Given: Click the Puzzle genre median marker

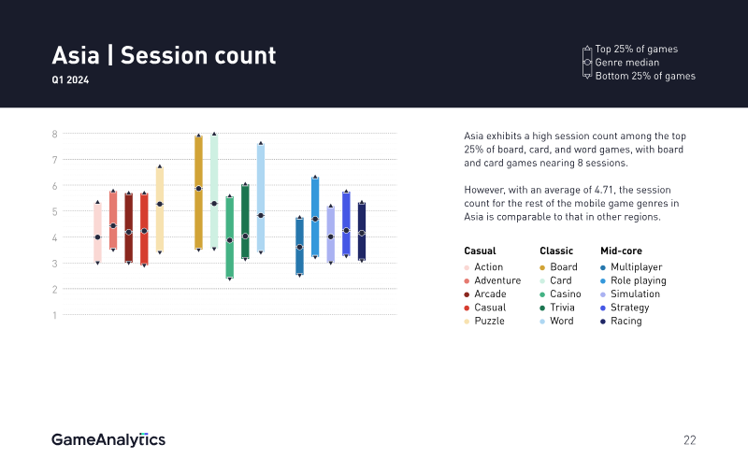Looking at the screenshot, I should [160, 204].
